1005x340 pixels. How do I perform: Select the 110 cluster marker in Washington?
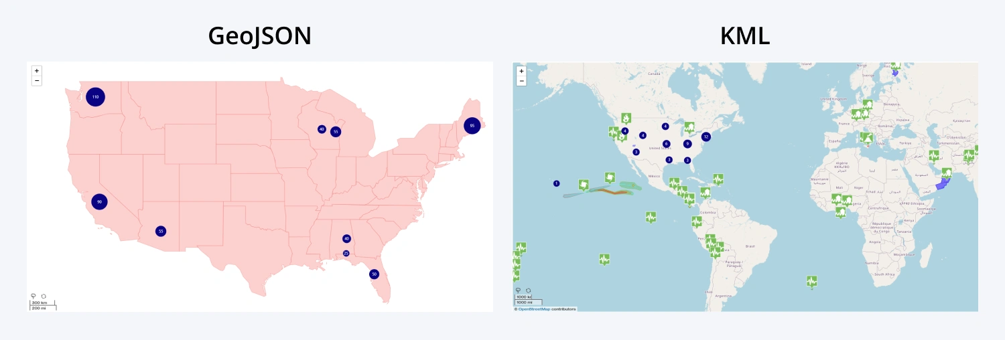(x=96, y=97)
